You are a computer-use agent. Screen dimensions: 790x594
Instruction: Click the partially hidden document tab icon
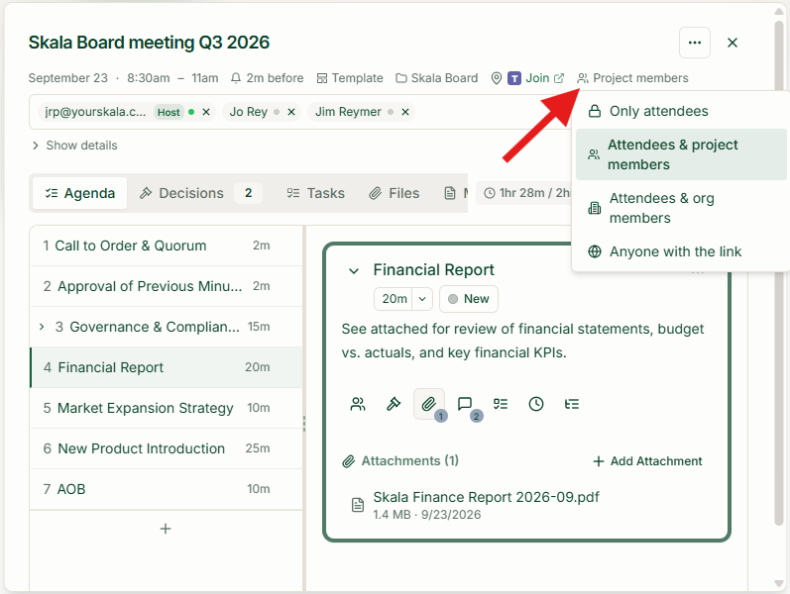coord(450,193)
